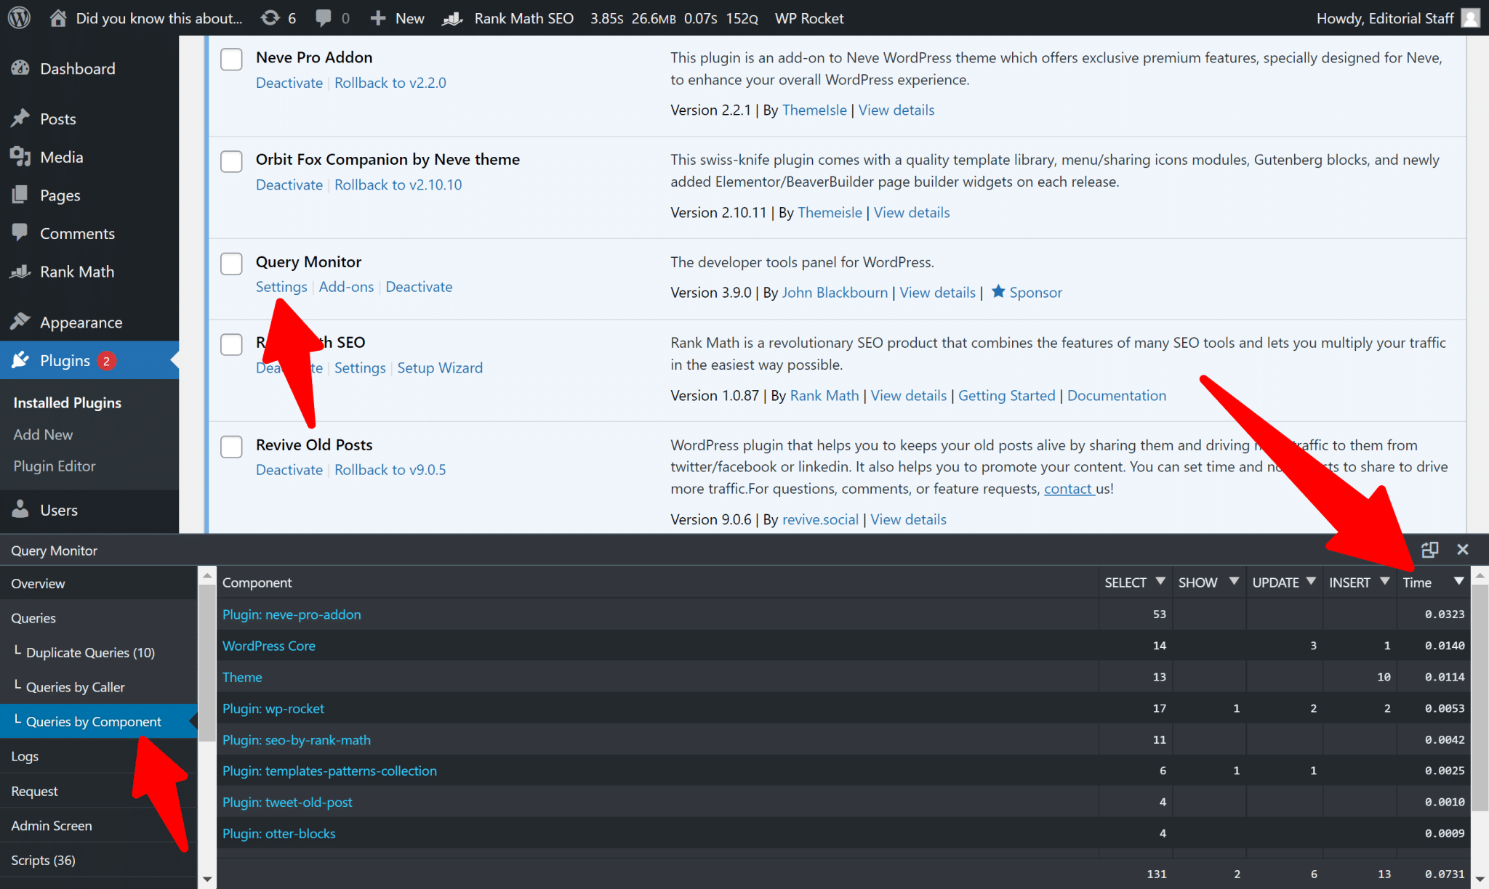This screenshot has width=1489, height=889.
Task: Expand the SHOW column dropdown filter
Action: tap(1231, 582)
